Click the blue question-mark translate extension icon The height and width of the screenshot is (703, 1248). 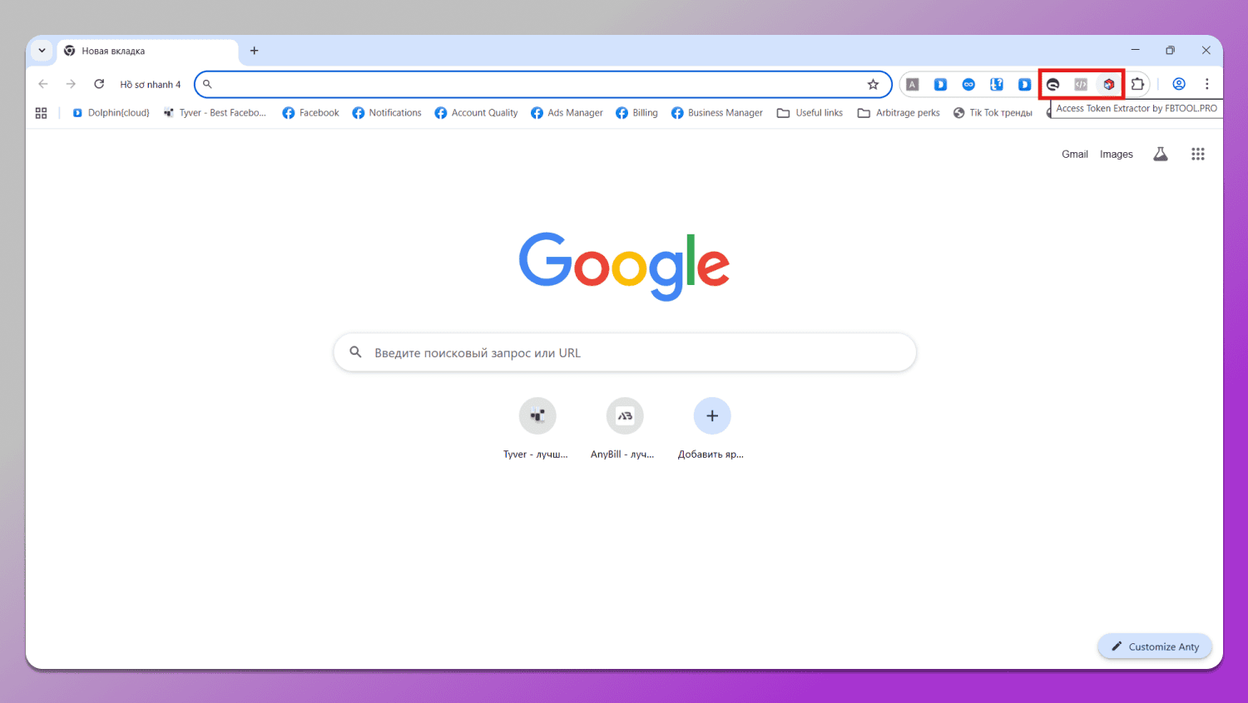pyautogui.click(x=997, y=84)
